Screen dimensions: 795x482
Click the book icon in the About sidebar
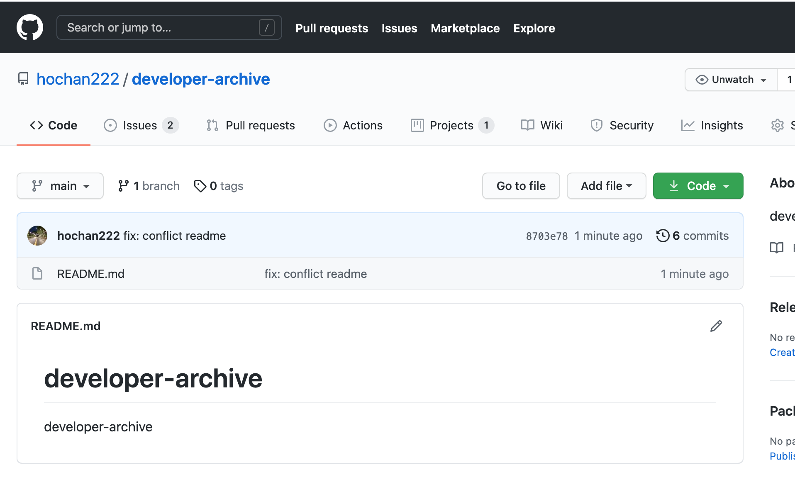[776, 248]
